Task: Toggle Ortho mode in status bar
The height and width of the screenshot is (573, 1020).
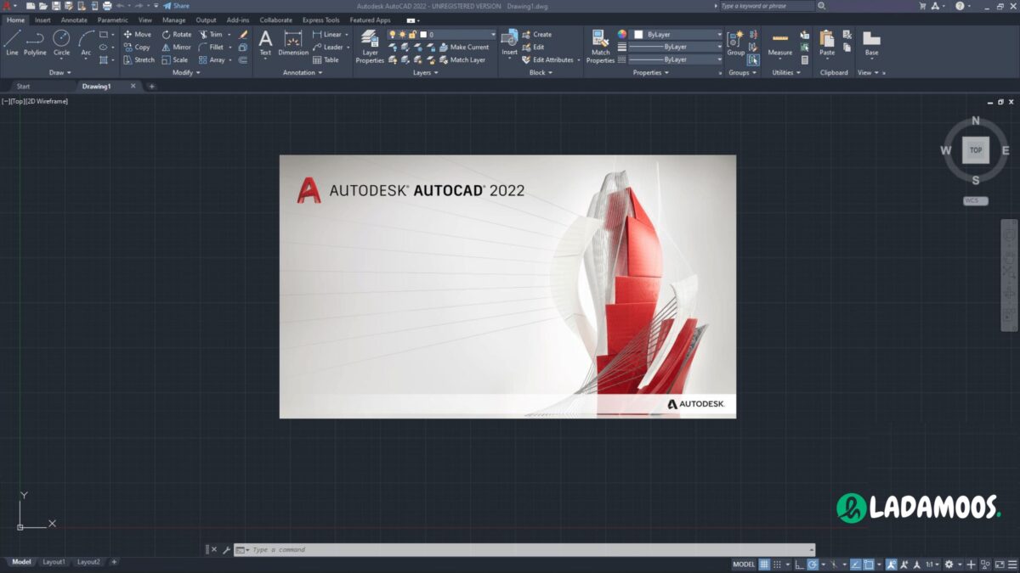Action: point(799,565)
